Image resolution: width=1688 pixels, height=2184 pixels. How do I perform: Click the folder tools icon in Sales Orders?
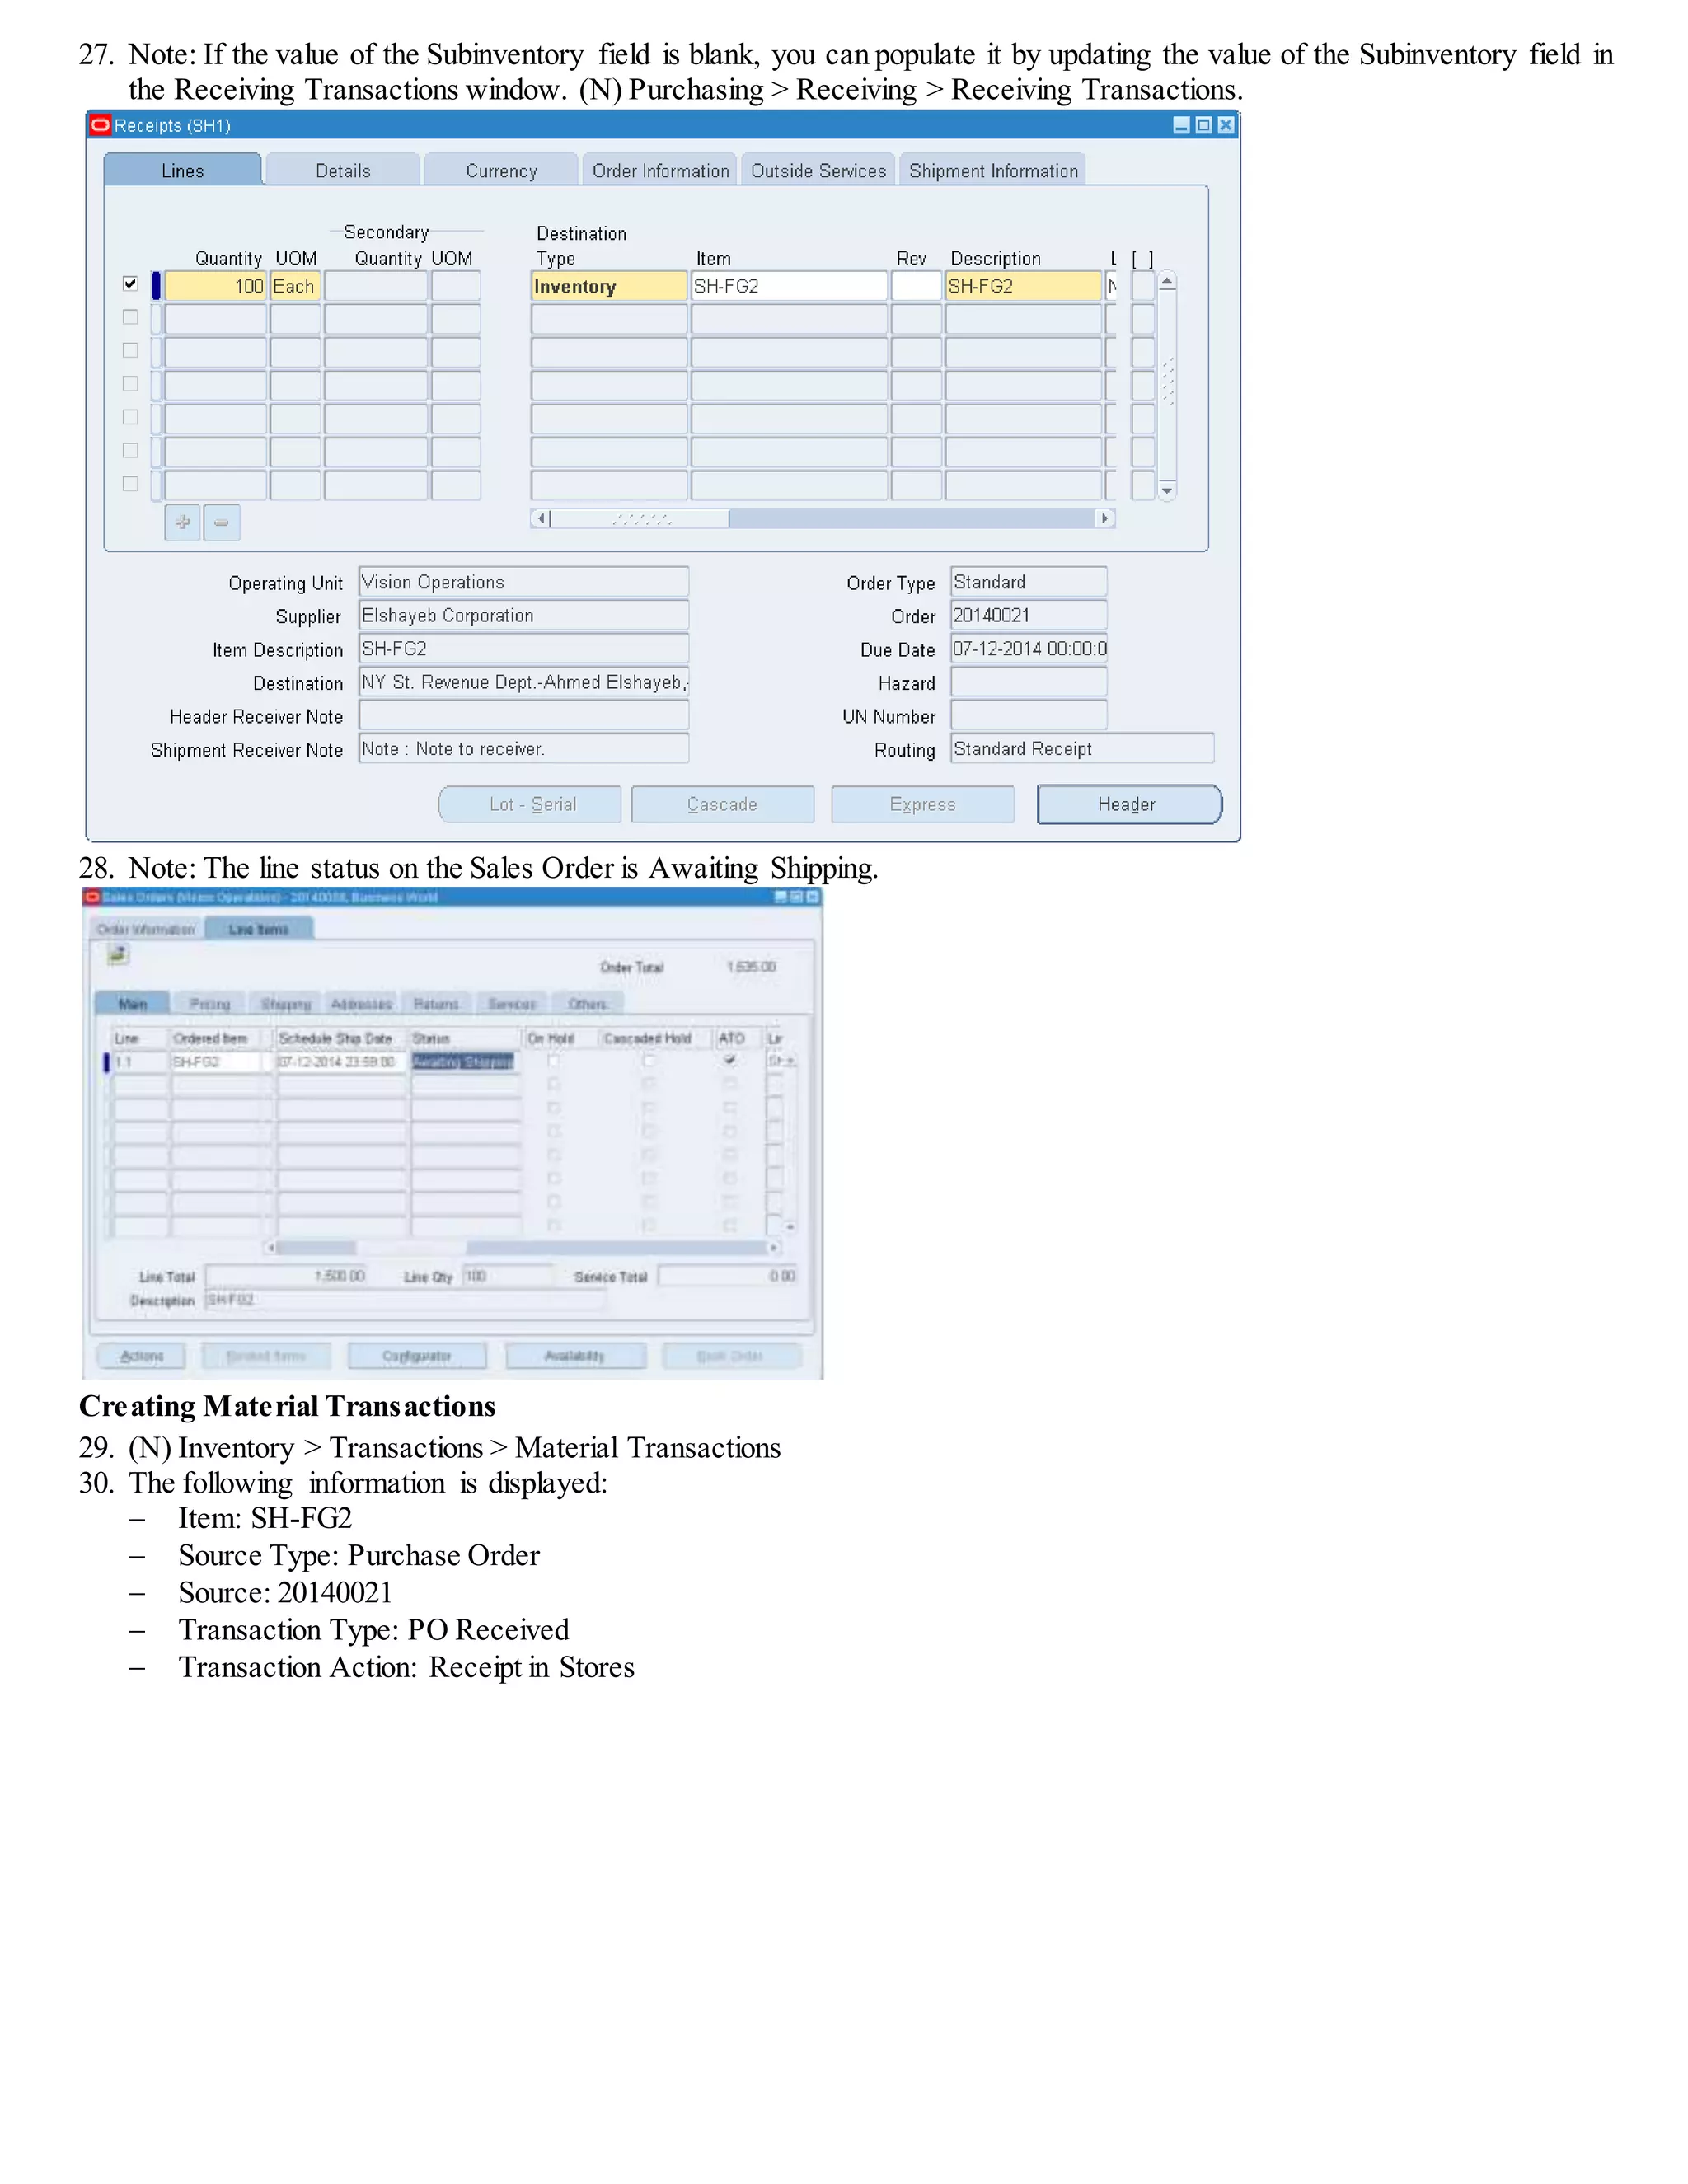point(118,955)
